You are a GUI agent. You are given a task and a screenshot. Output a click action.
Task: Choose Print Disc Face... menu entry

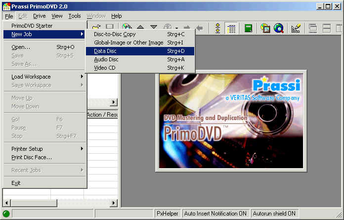pos(44,157)
